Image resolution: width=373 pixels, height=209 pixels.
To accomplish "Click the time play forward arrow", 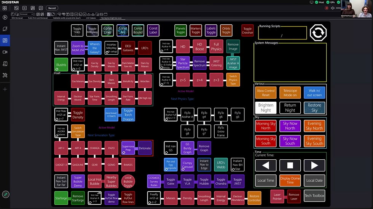I will pyautogui.click(x=314, y=165).
